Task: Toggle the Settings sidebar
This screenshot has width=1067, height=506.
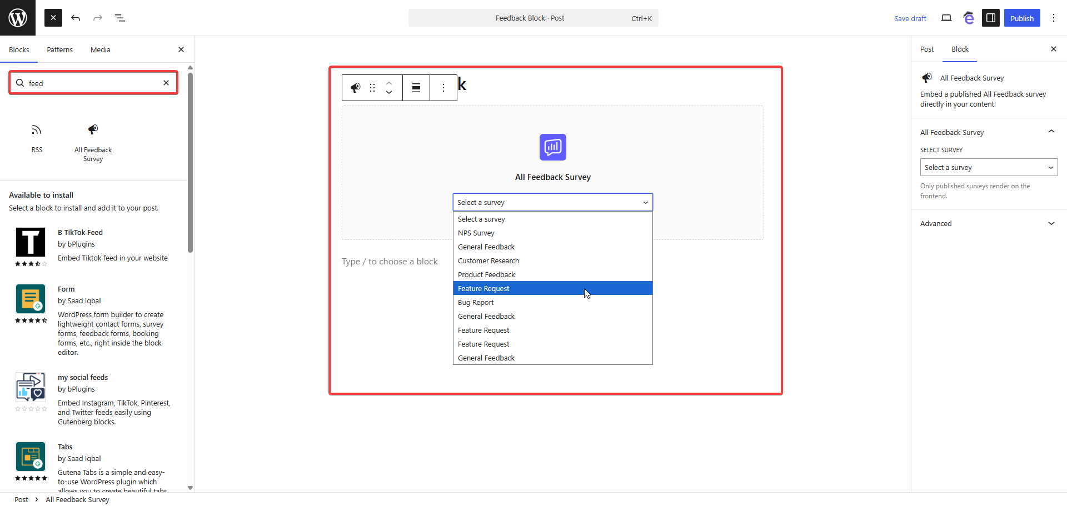Action: pos(991,18)
